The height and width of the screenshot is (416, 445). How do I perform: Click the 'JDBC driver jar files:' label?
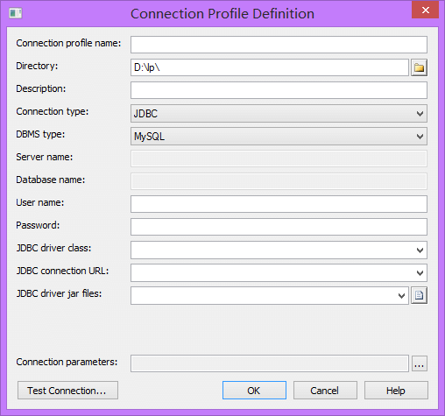click(59, 293)
